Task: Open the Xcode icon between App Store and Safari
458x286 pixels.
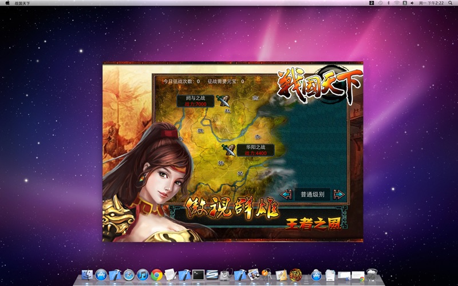Action: pos(115,275)
